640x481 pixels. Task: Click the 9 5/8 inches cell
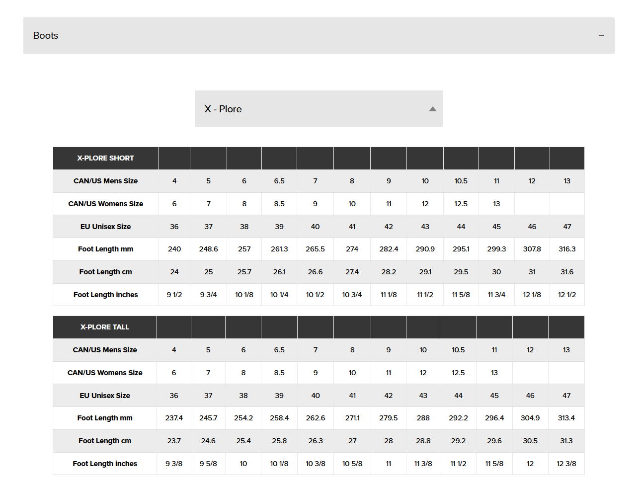(208, 464)
